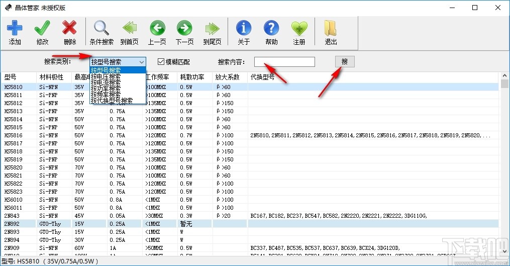Select 按功率搜索 option in list
The height and width of the screenshot is (266, 510).
coord(118,88)
